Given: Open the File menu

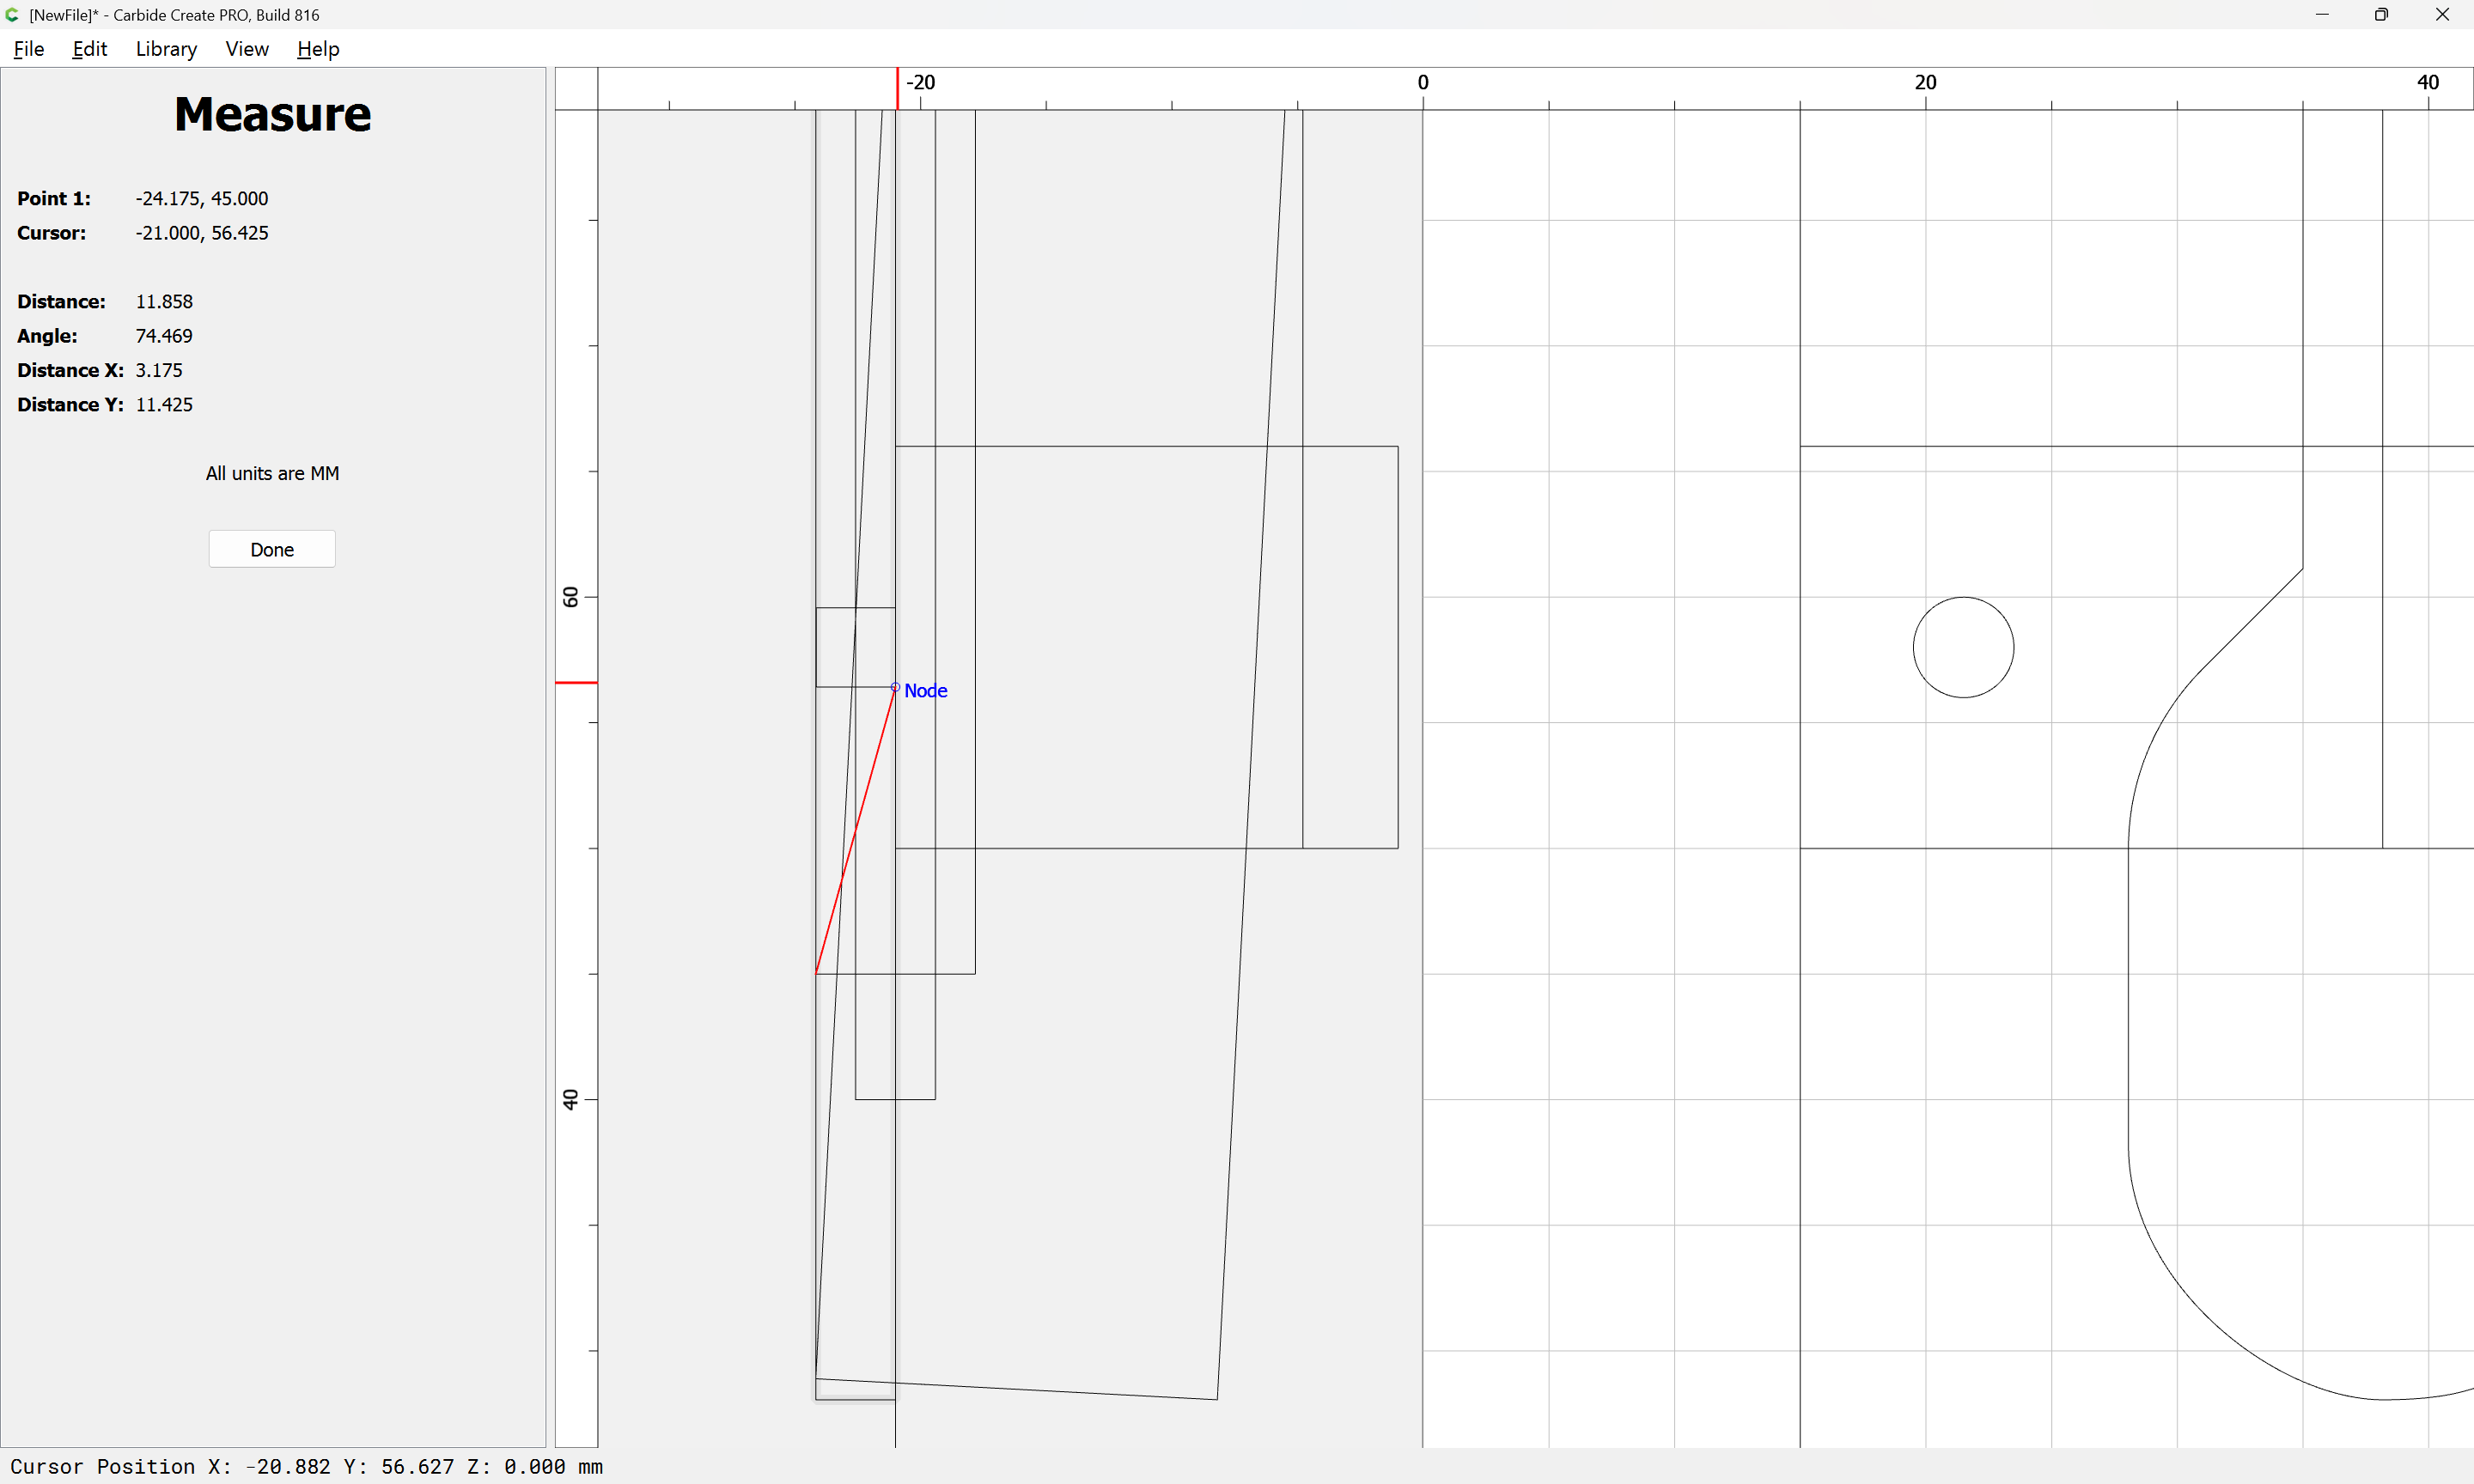Looking at the screenshot, I should click(x=28, y=49).
